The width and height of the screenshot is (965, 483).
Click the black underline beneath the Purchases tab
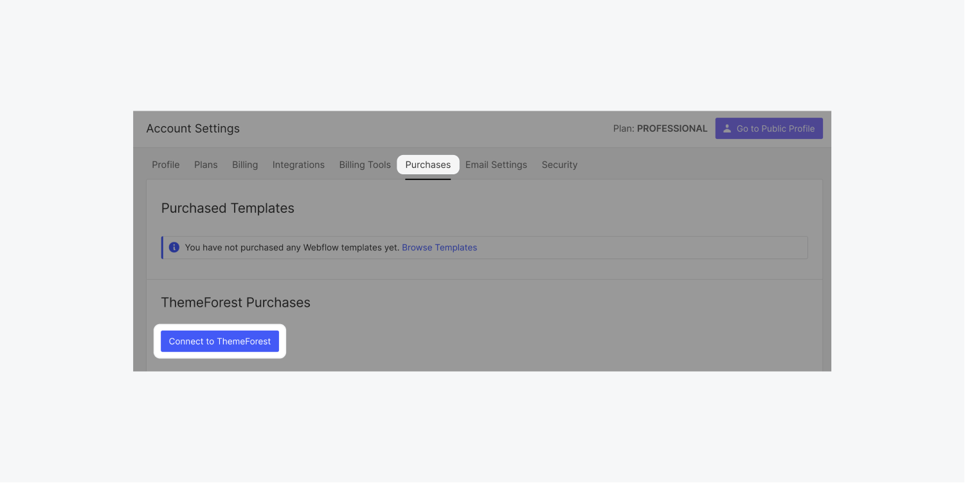[x=428, y=179]
